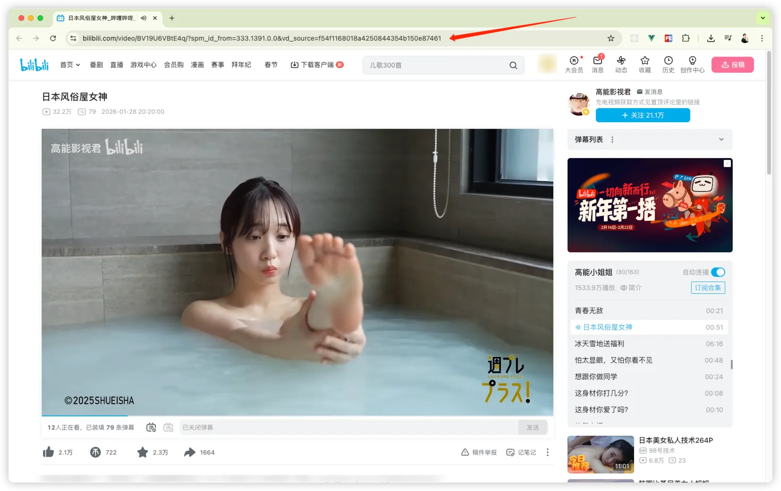Click 记笔记 notes button
781x491 pixels.
pos(521,452)
